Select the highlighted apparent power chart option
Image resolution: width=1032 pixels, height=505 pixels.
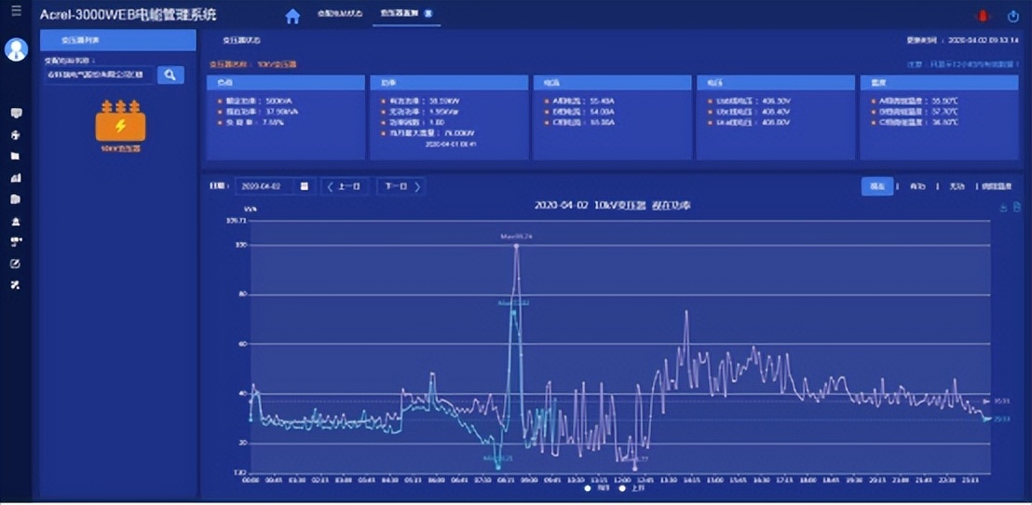click(876, 186)
